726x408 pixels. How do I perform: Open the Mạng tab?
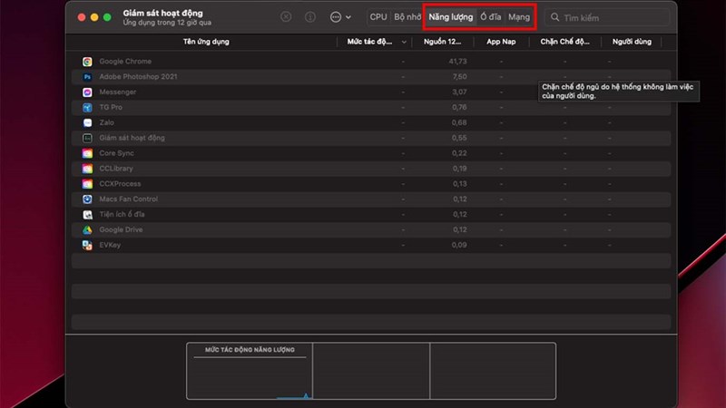pos(519,17)
